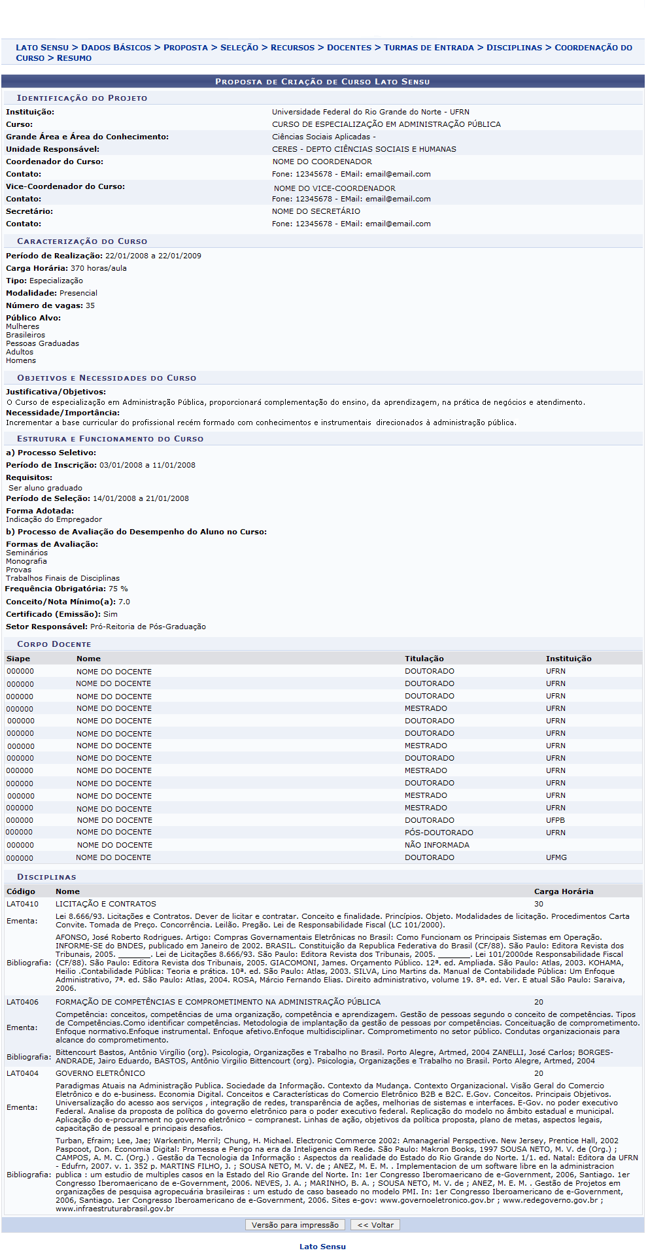Select Pró-Reitoria de Pós-Graduação text

tap(148, 627)
